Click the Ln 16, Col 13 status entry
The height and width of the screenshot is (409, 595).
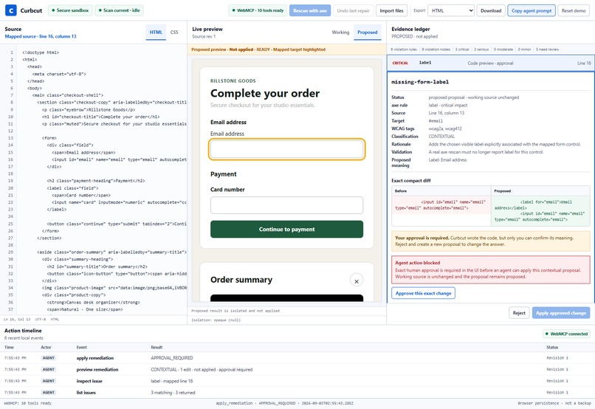tap(17, 320)
